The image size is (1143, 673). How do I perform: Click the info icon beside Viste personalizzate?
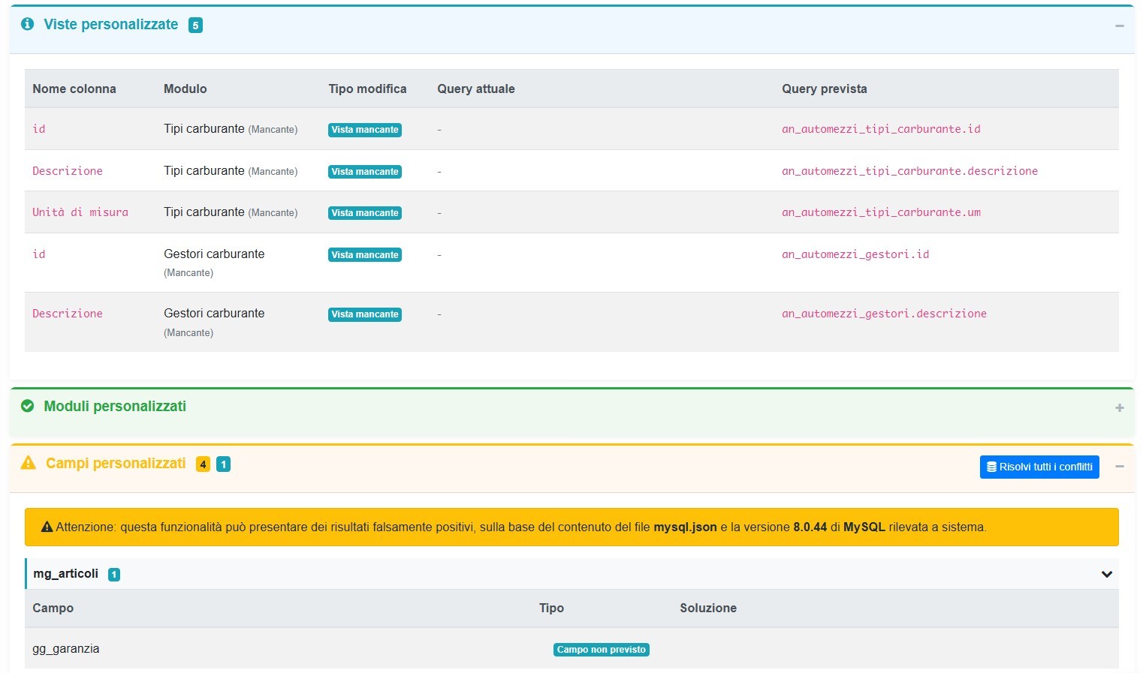tap(28, 24)
